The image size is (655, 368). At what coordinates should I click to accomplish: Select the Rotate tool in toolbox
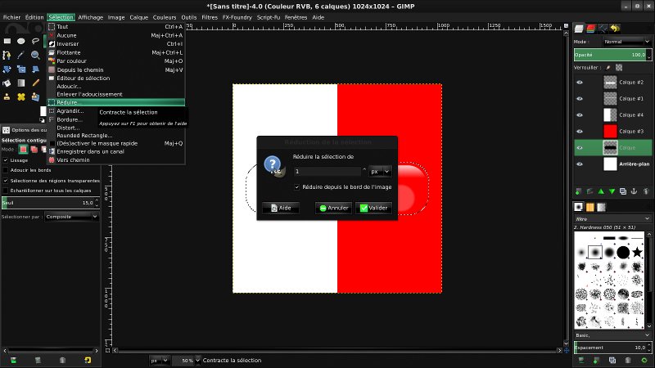(7, 70)
